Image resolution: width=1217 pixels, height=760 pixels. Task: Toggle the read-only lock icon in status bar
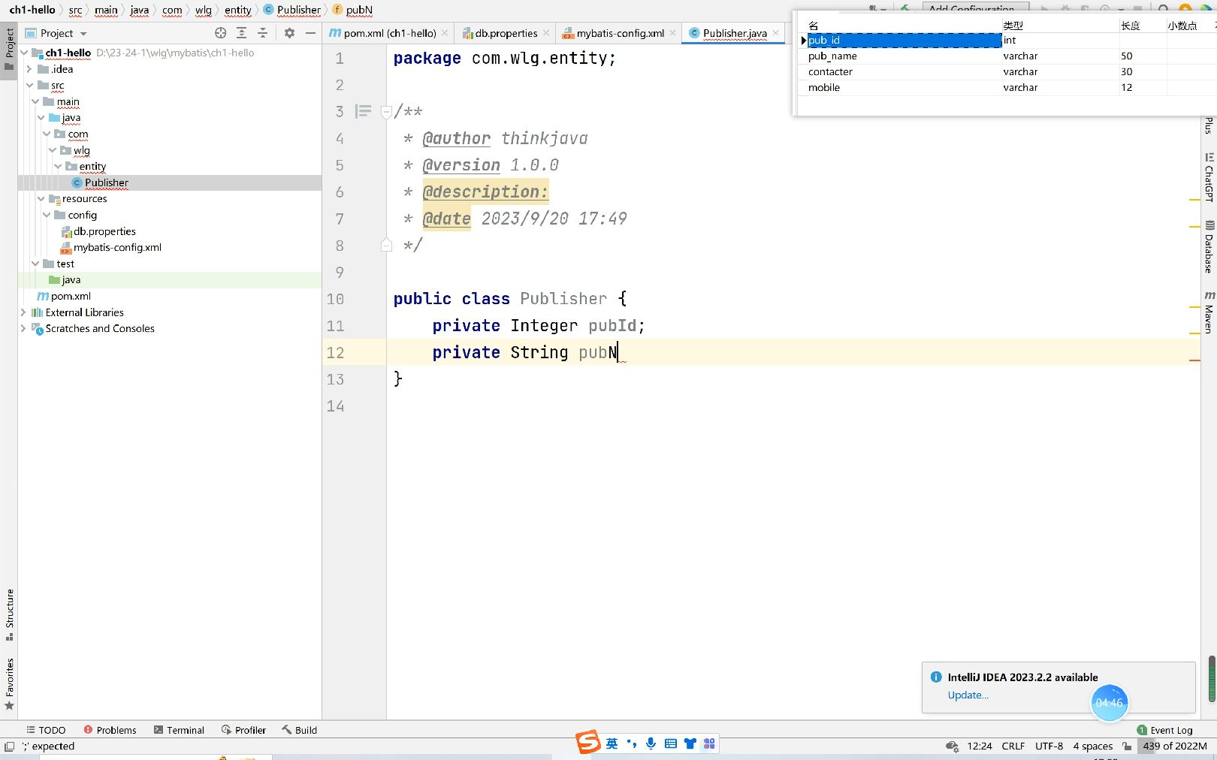click(x=1127, y=746)
